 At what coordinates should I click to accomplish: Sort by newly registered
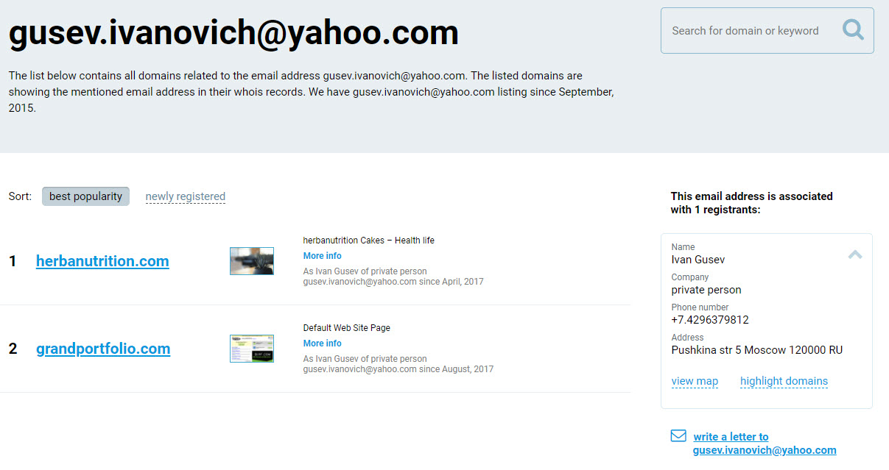pos(186,196)
